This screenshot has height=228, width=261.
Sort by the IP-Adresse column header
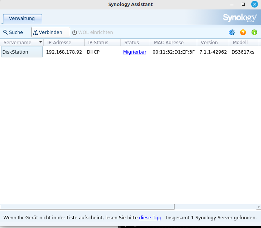point(59,43)
